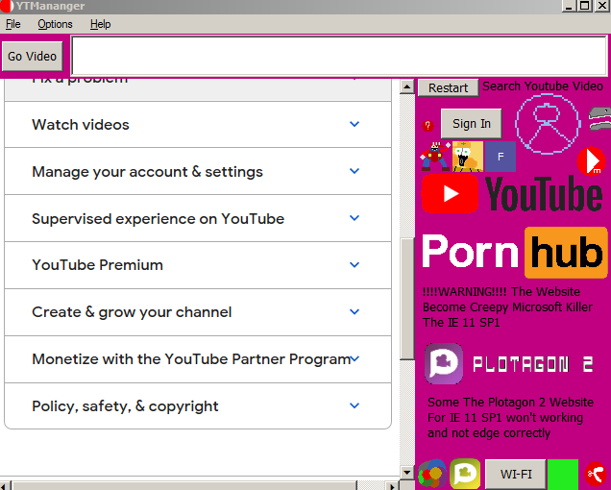
Task: Open the yellow Plotagon chat-camera icon
Action: click(x=465, y=474)
